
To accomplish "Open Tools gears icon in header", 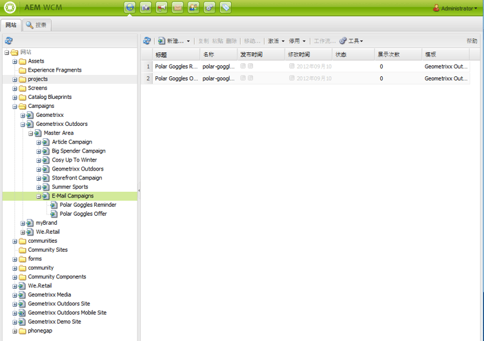I will click(210, 7).
